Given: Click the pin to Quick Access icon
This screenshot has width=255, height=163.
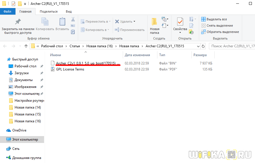Looking at the screenshot, I should [18, 21].
